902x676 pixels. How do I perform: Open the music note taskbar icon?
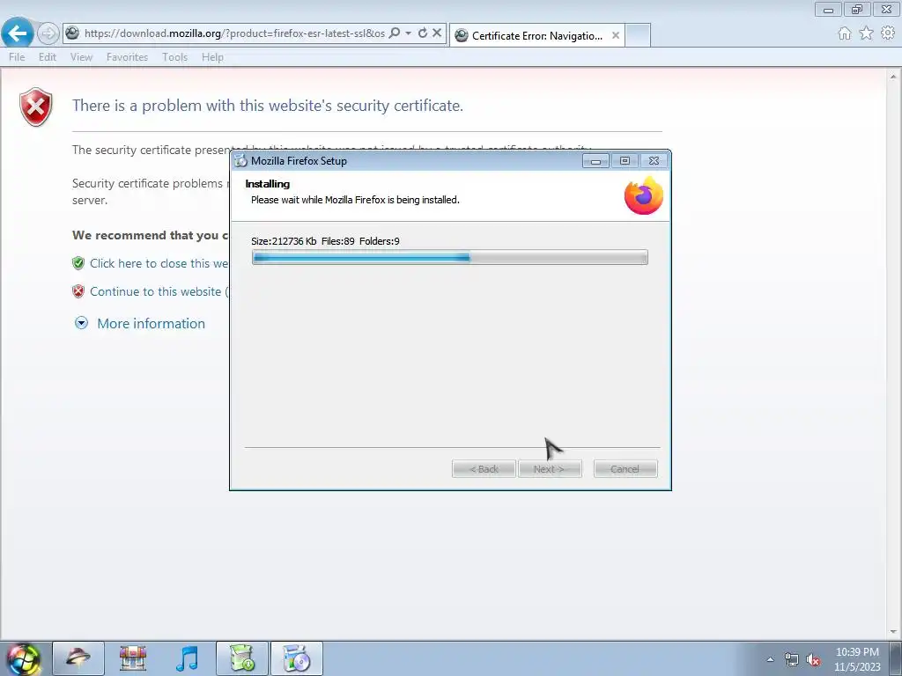tap(187, 658)
